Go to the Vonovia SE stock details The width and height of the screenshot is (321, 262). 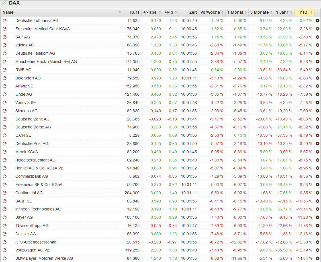coord(26,103)
